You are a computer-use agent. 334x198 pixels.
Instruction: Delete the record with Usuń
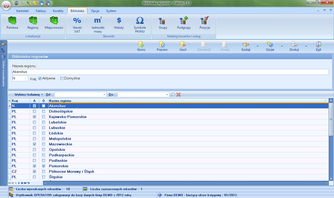coord(183,46)
